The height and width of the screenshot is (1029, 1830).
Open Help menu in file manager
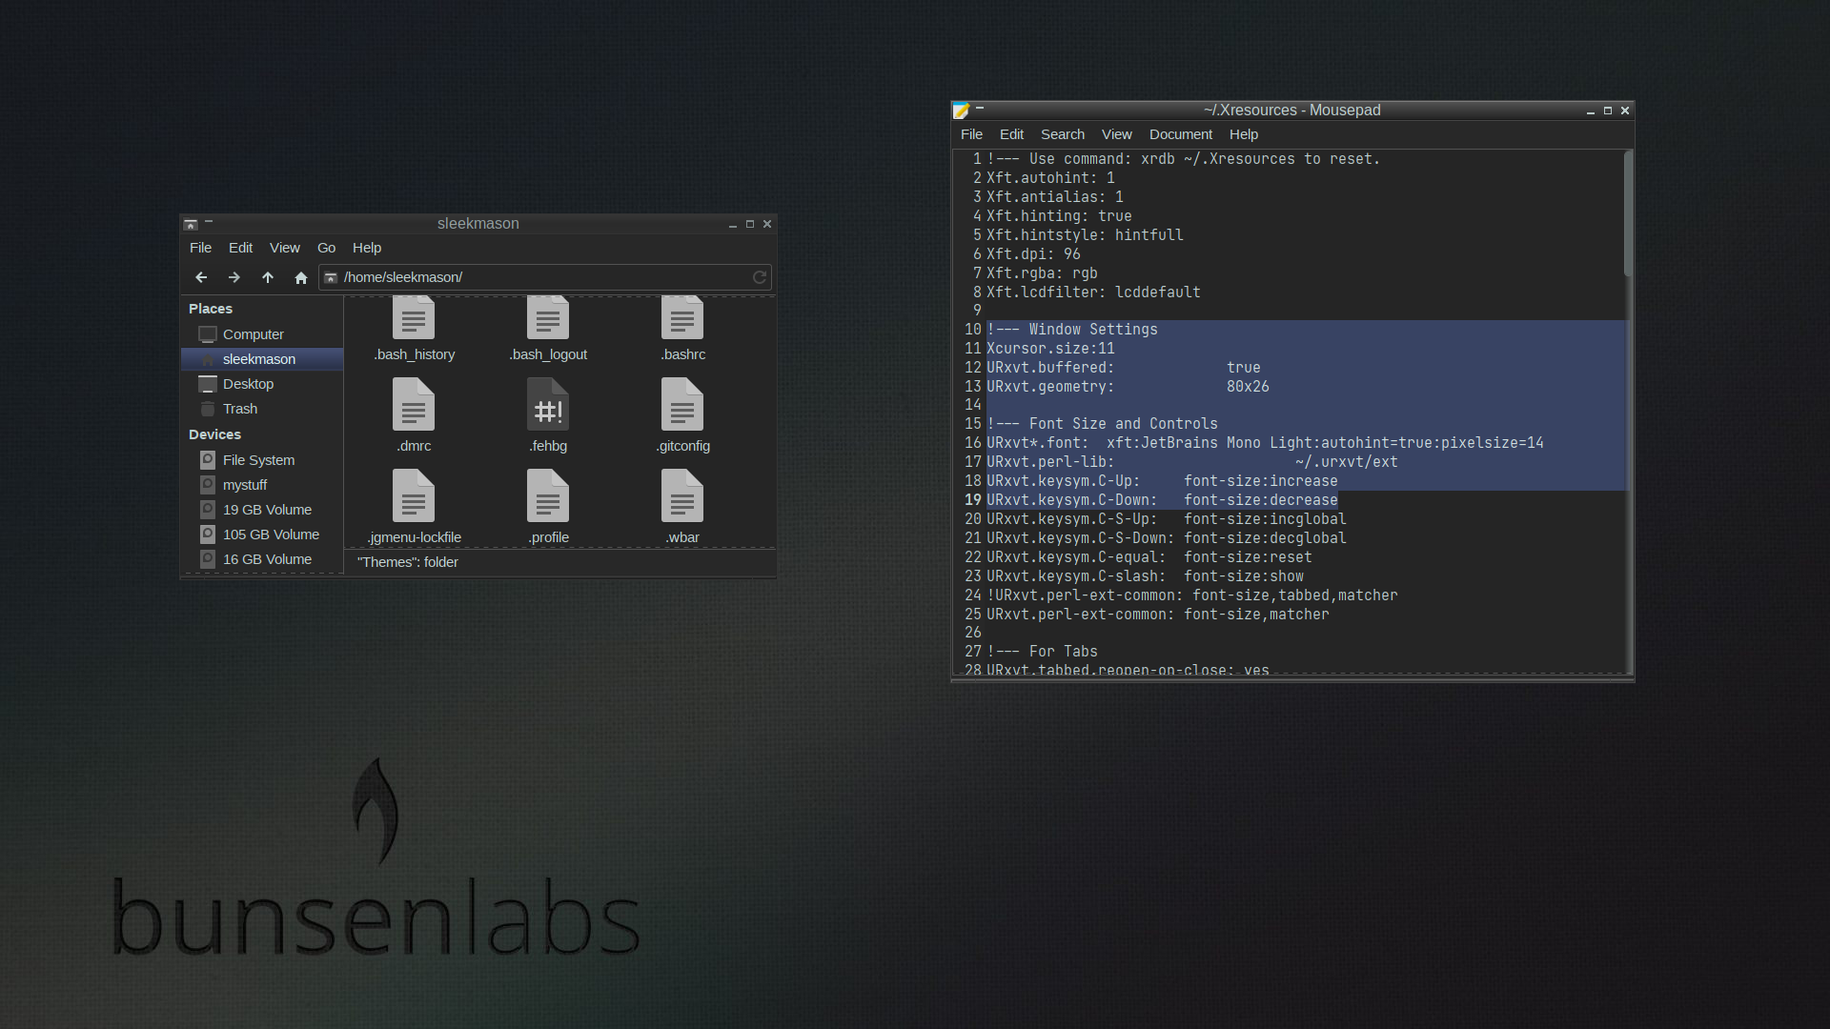(x=367, y=248)
